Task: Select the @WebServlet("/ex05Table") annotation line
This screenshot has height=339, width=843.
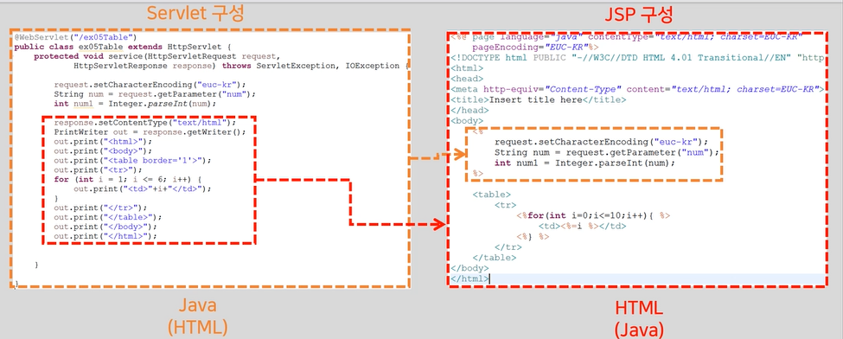Action: [76, 38]
